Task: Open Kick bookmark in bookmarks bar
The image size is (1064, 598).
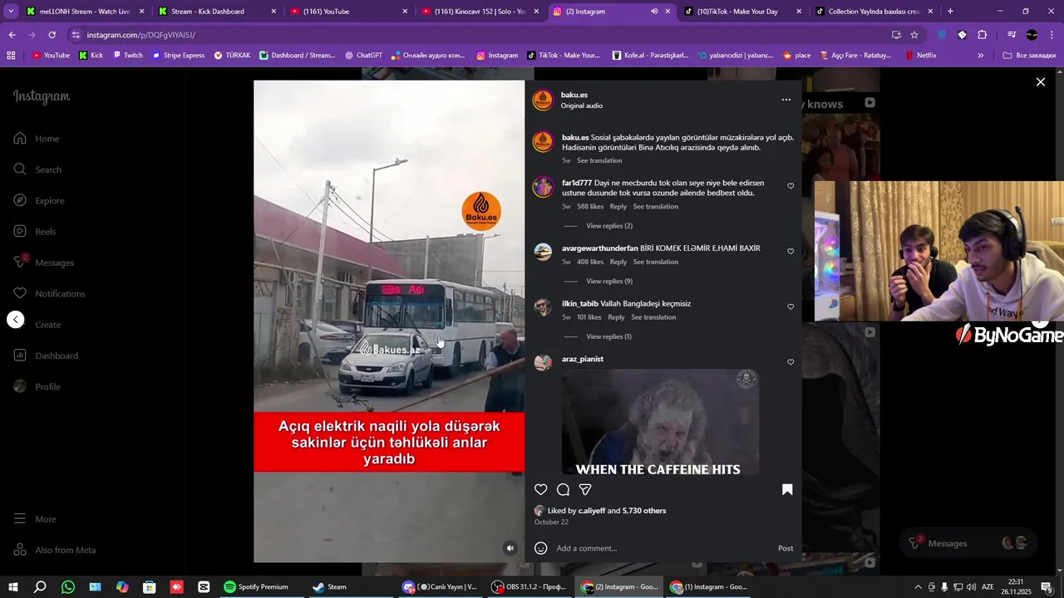Action: click(91, 56)
